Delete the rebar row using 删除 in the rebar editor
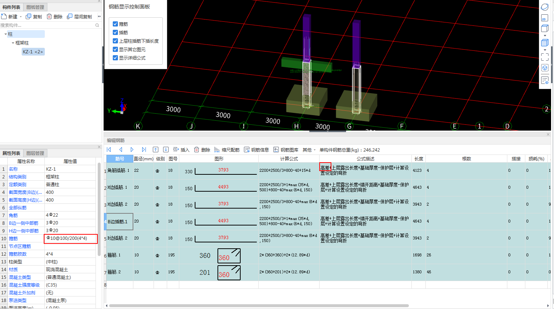This screenshot has height=309, width=554. coord(202,150)
